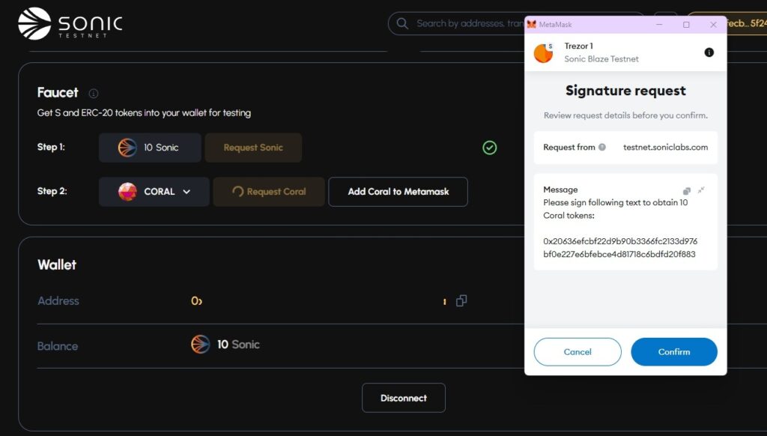Copy wallet address with copy icon
767x436 pixels.
461,300
